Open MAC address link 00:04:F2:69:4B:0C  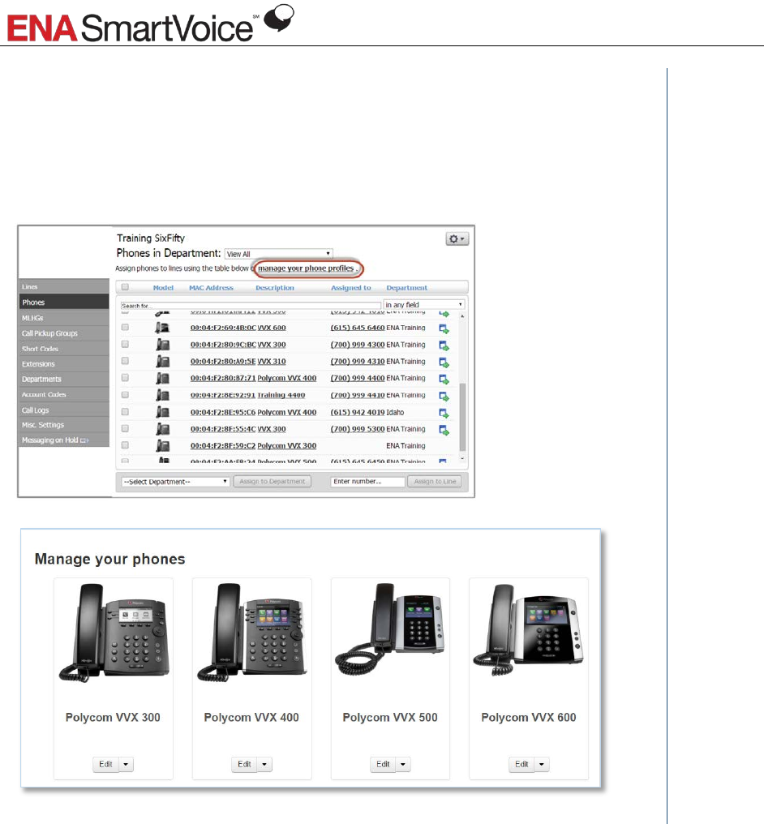pos(223,328)
